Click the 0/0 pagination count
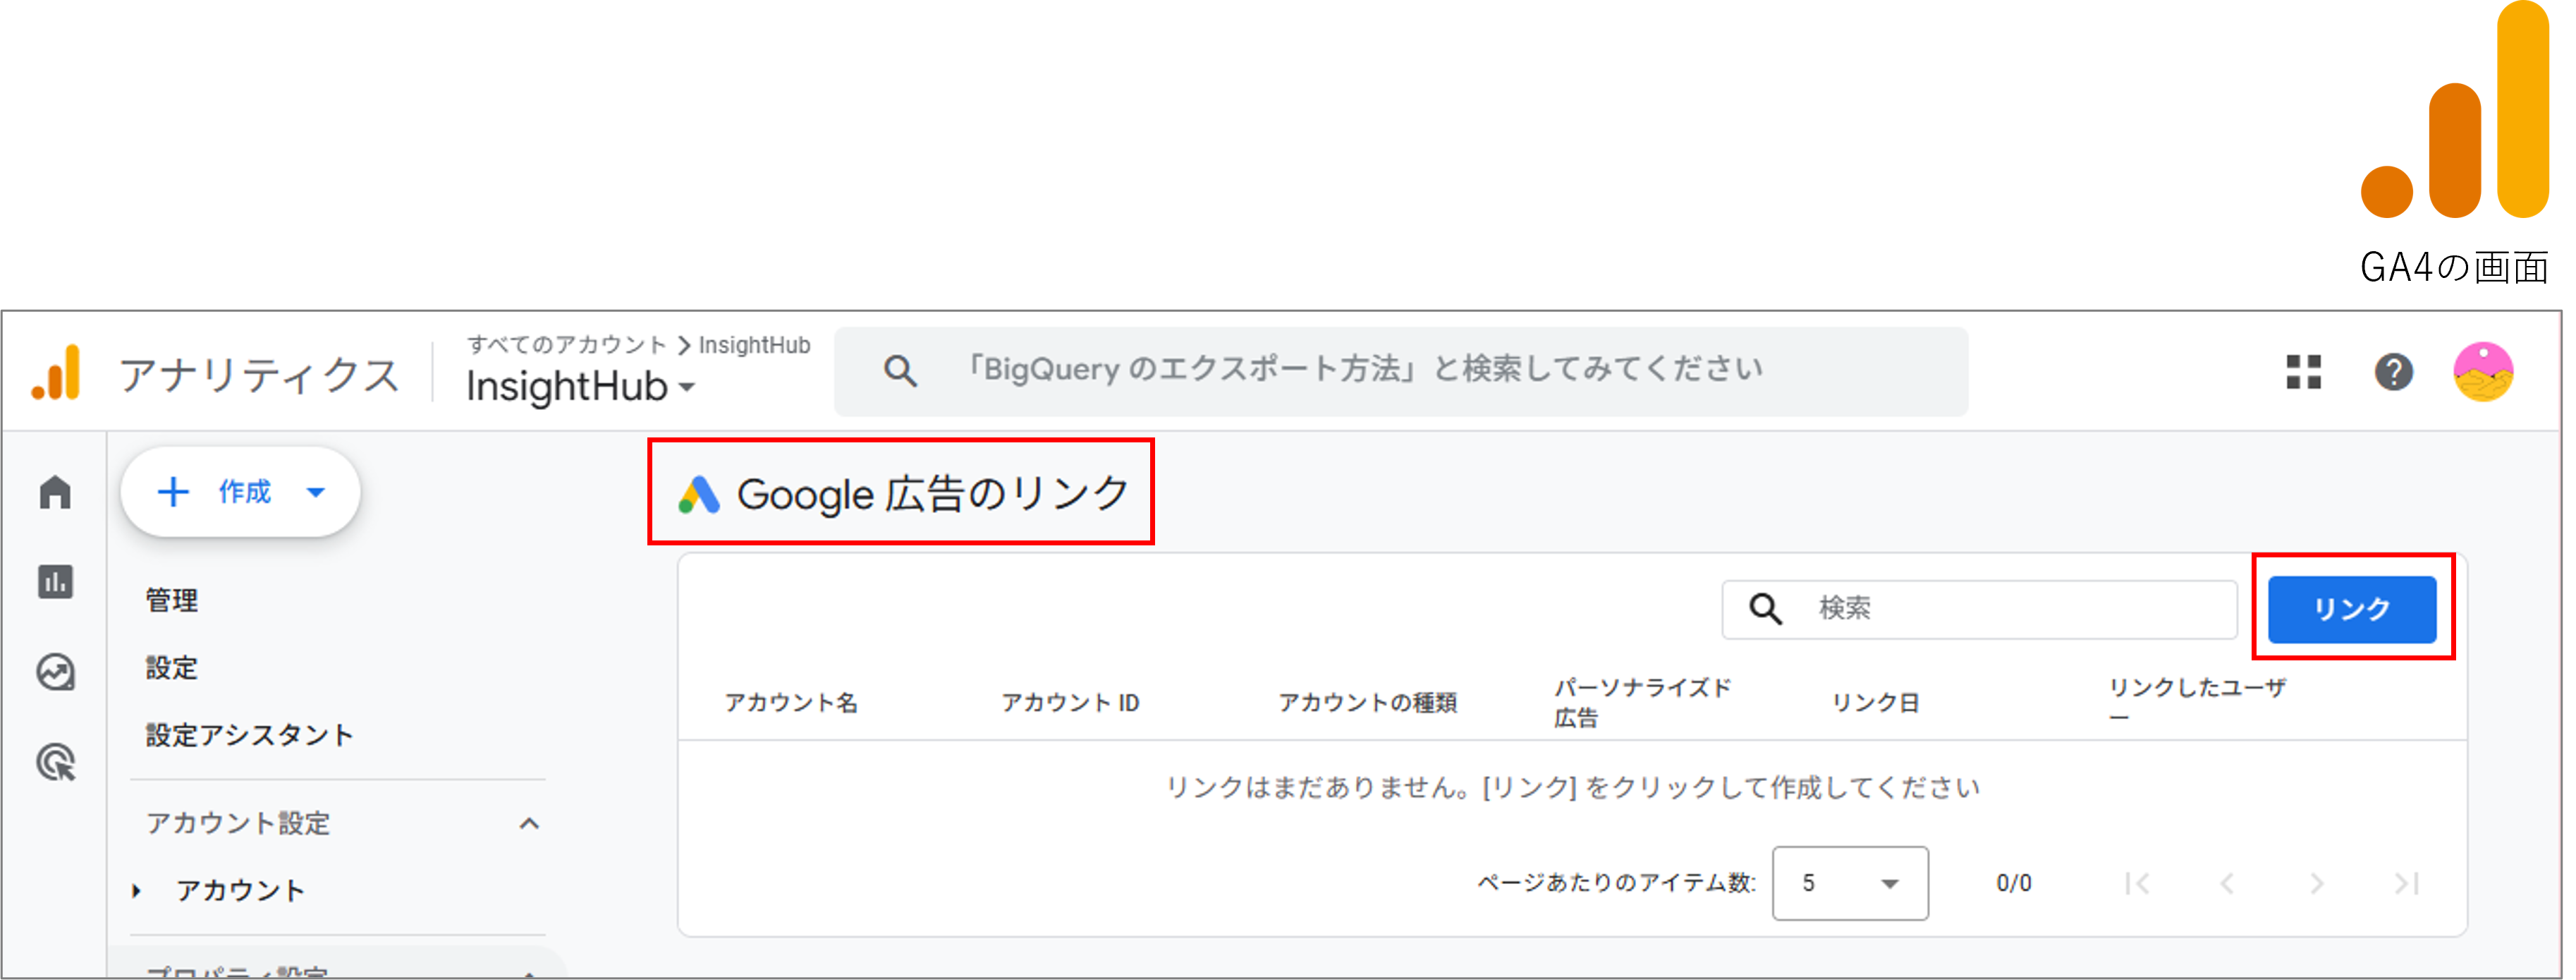The width and height of the screenshot is (2576, 980). click(2013, 884)
